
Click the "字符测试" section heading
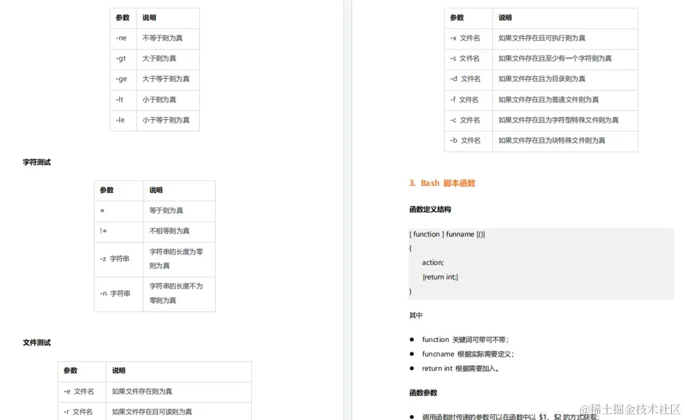pyautogui.click(x=36, y=162)
